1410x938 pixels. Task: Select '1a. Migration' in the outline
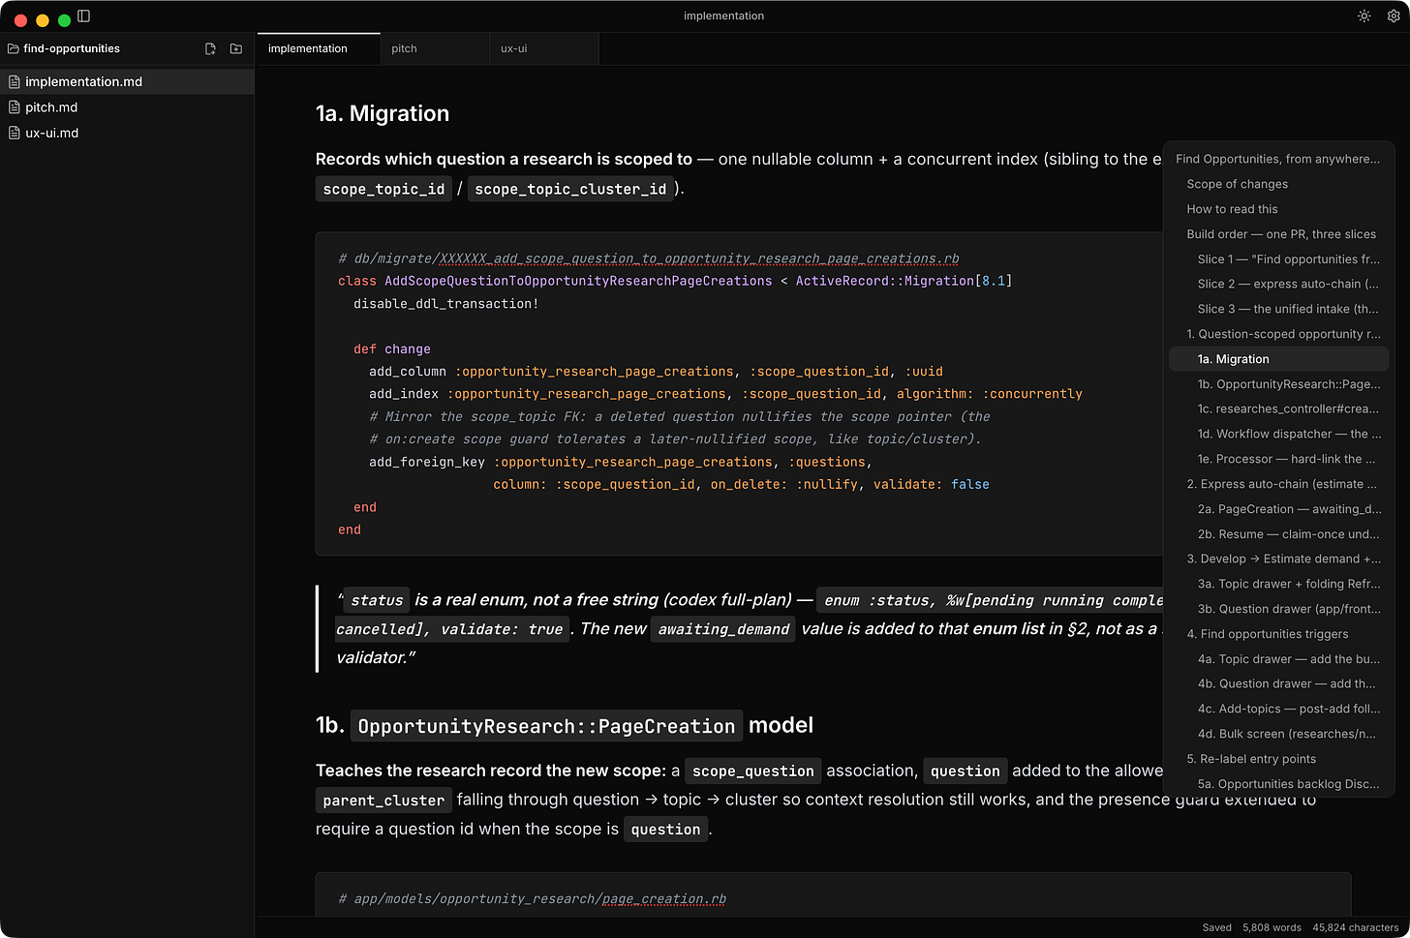(1278, 359)
